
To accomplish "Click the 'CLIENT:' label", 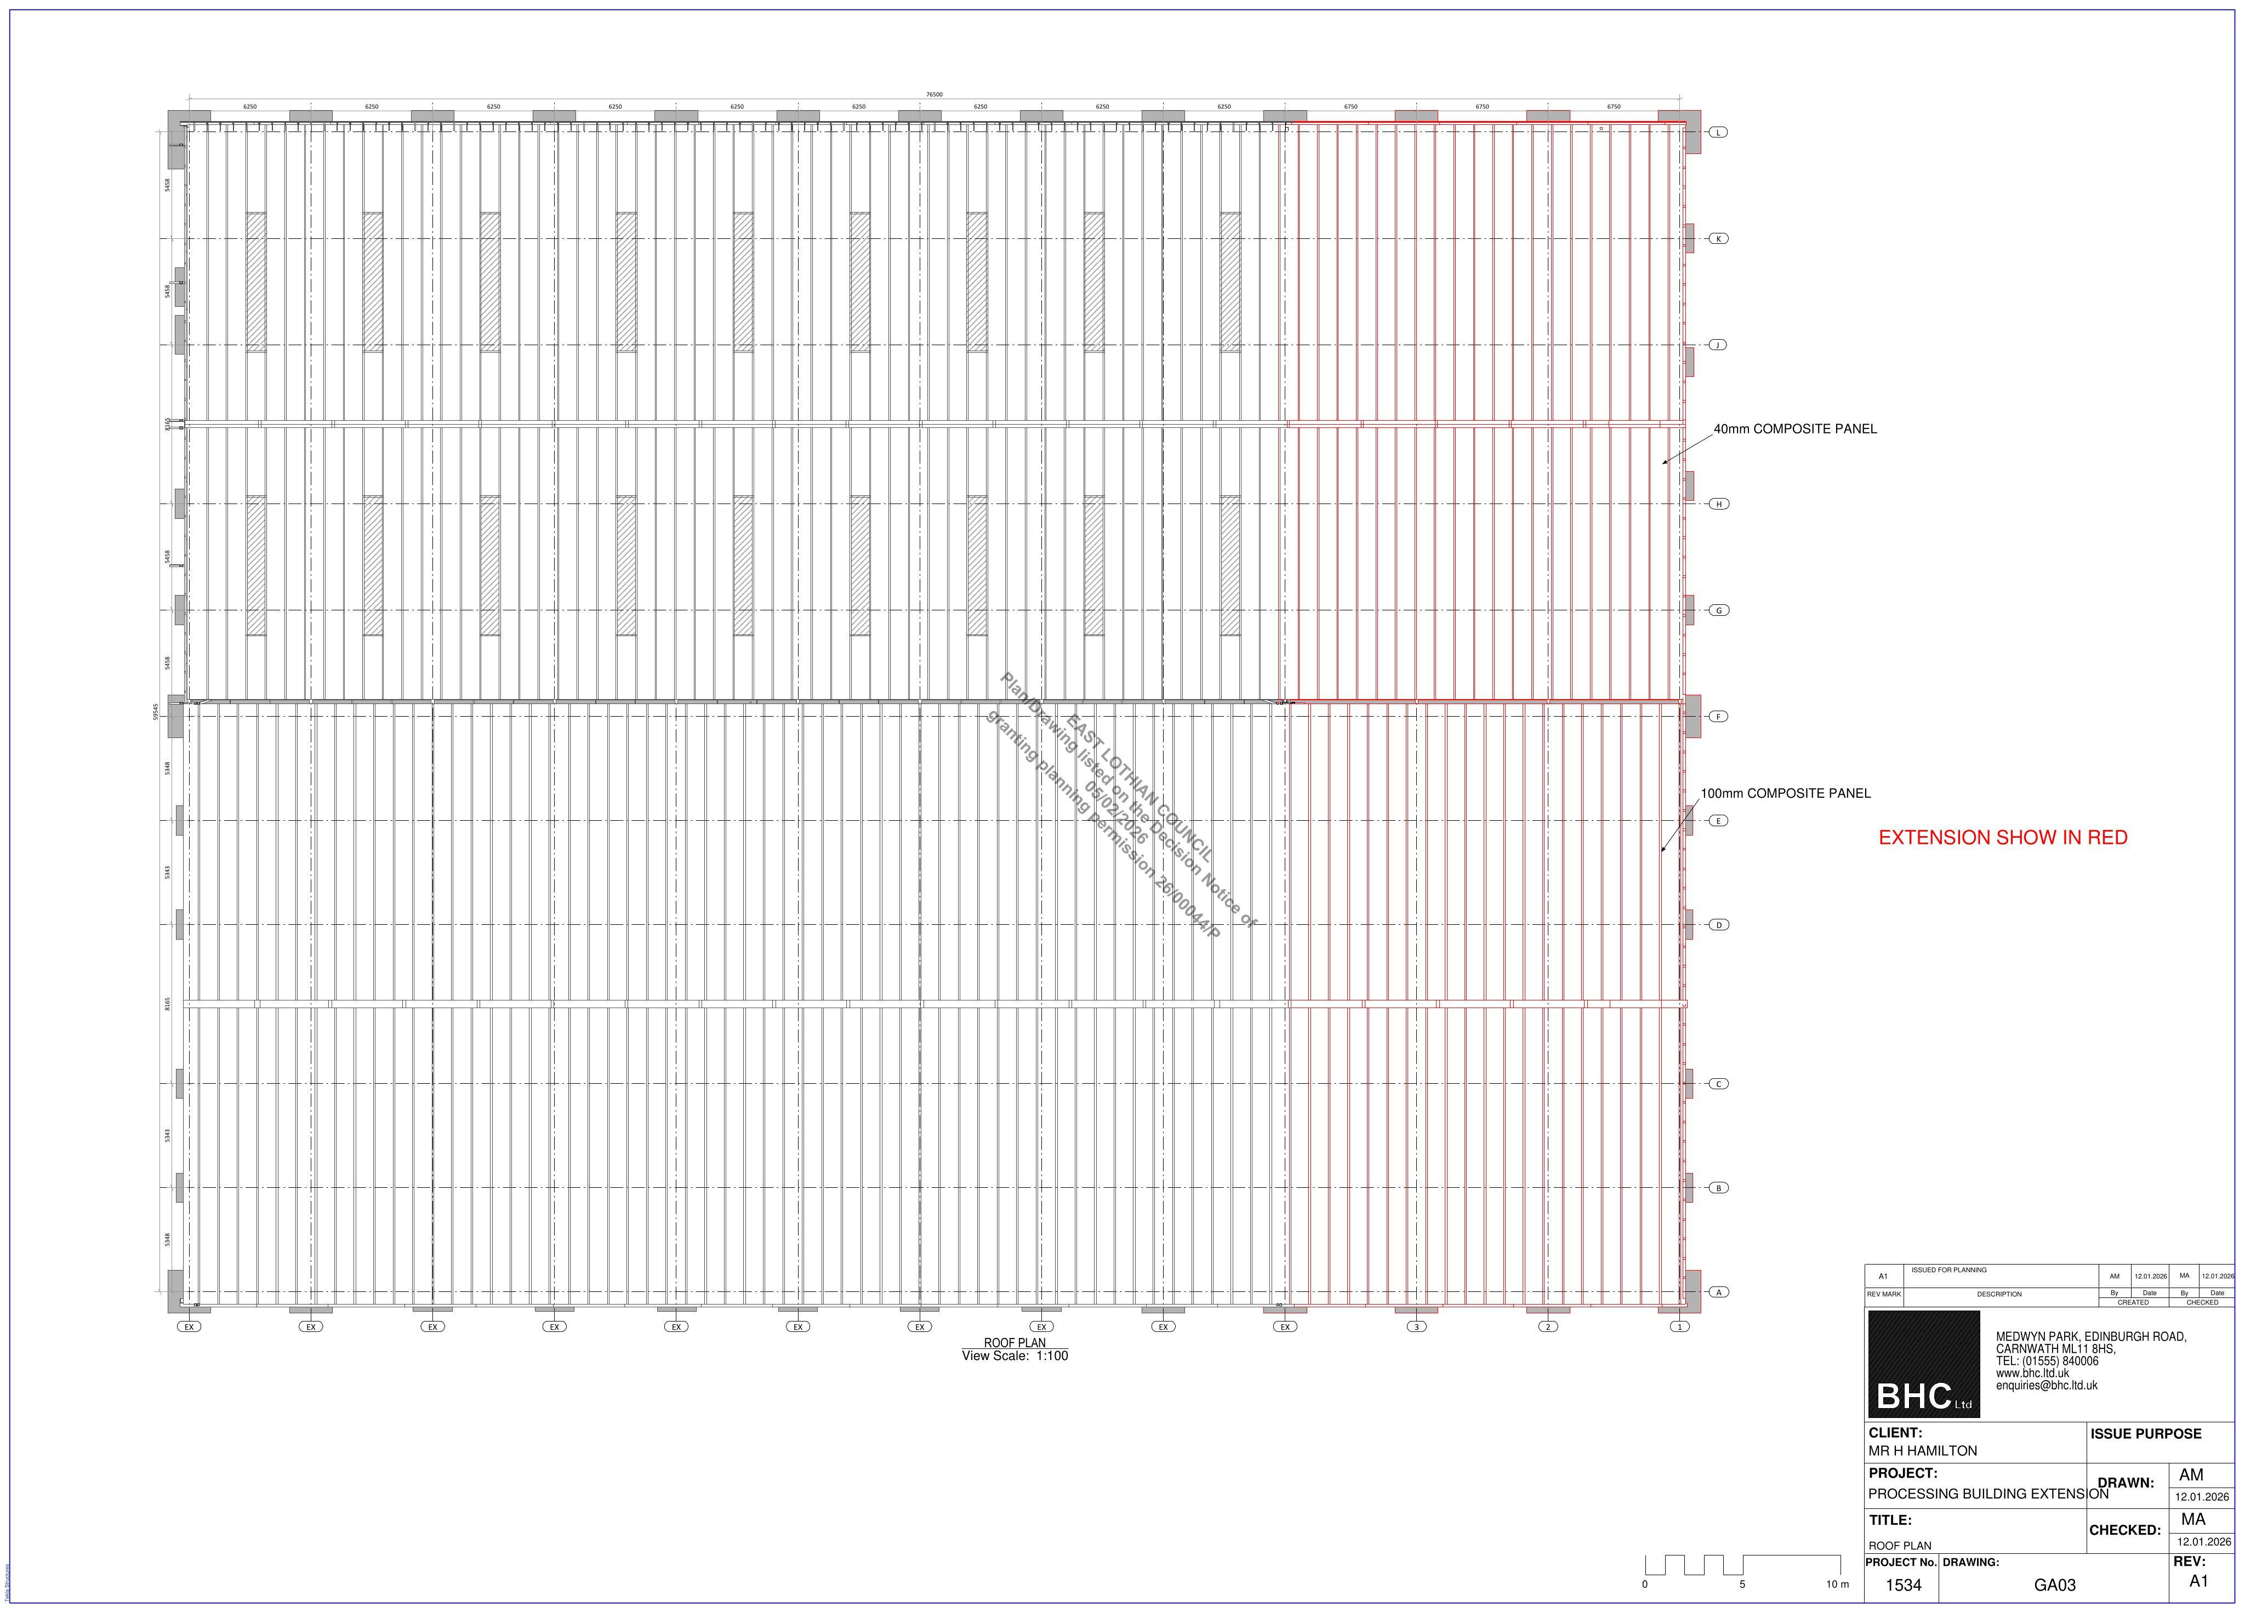I will point(1895,1433).
